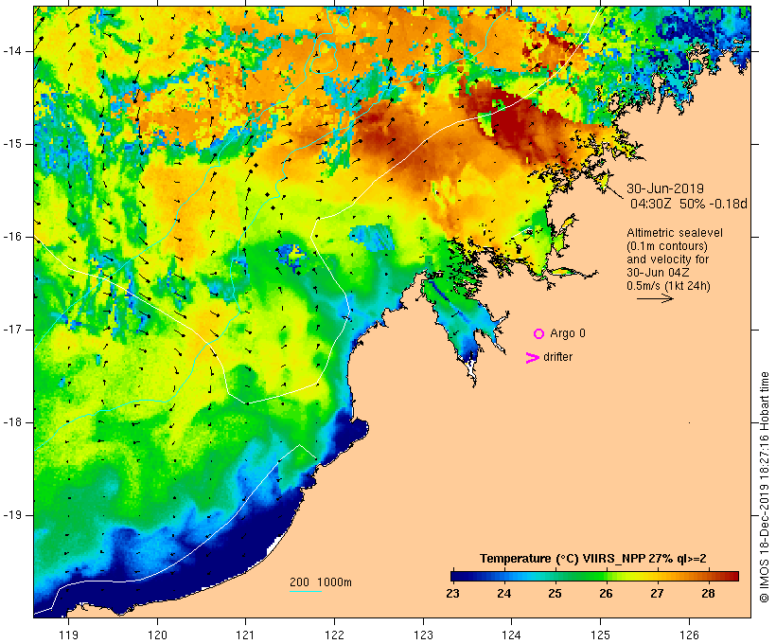Image resolution: width=776 pixels, height=644 pixels.
Task: Click the longitude axis label 122
Action: [335, 635]
